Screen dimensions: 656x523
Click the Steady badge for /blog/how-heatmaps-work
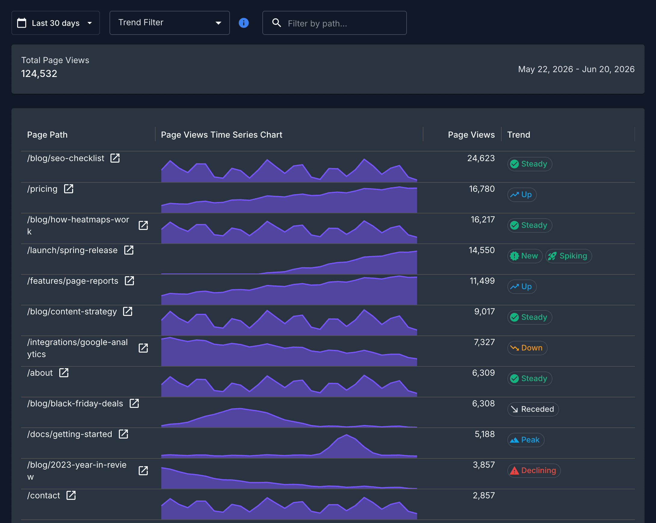(x=530, y=225)
